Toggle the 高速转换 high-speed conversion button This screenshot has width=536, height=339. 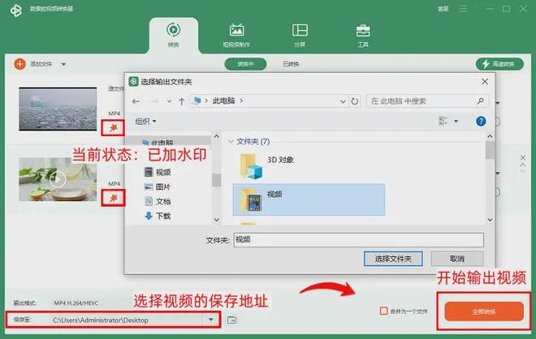[x=499, y=64]
